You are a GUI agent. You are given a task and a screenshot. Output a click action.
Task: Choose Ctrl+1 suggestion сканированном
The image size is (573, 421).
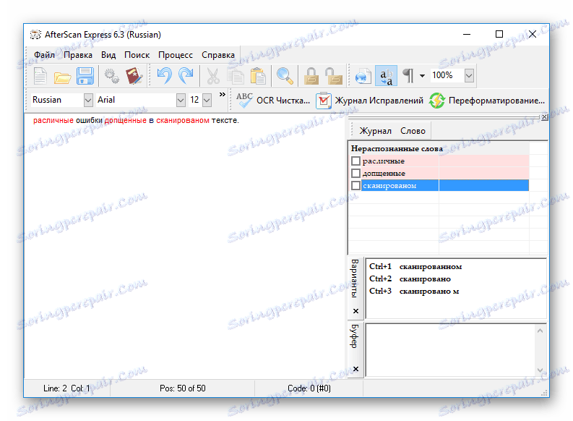click(x=415, y=267)
